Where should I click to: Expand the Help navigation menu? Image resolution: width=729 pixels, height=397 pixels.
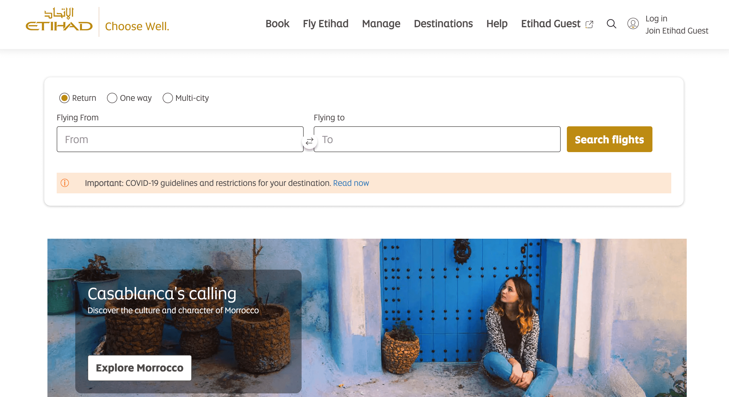pyautogui.click(x=497, y=24)
